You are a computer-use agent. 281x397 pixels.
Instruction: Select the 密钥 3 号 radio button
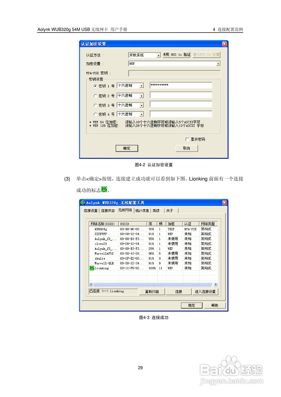point(95,105)
